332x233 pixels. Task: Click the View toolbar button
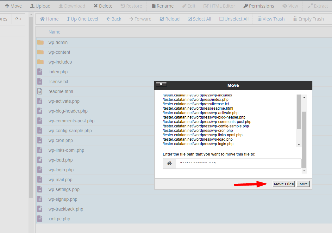tap(290, 6)
